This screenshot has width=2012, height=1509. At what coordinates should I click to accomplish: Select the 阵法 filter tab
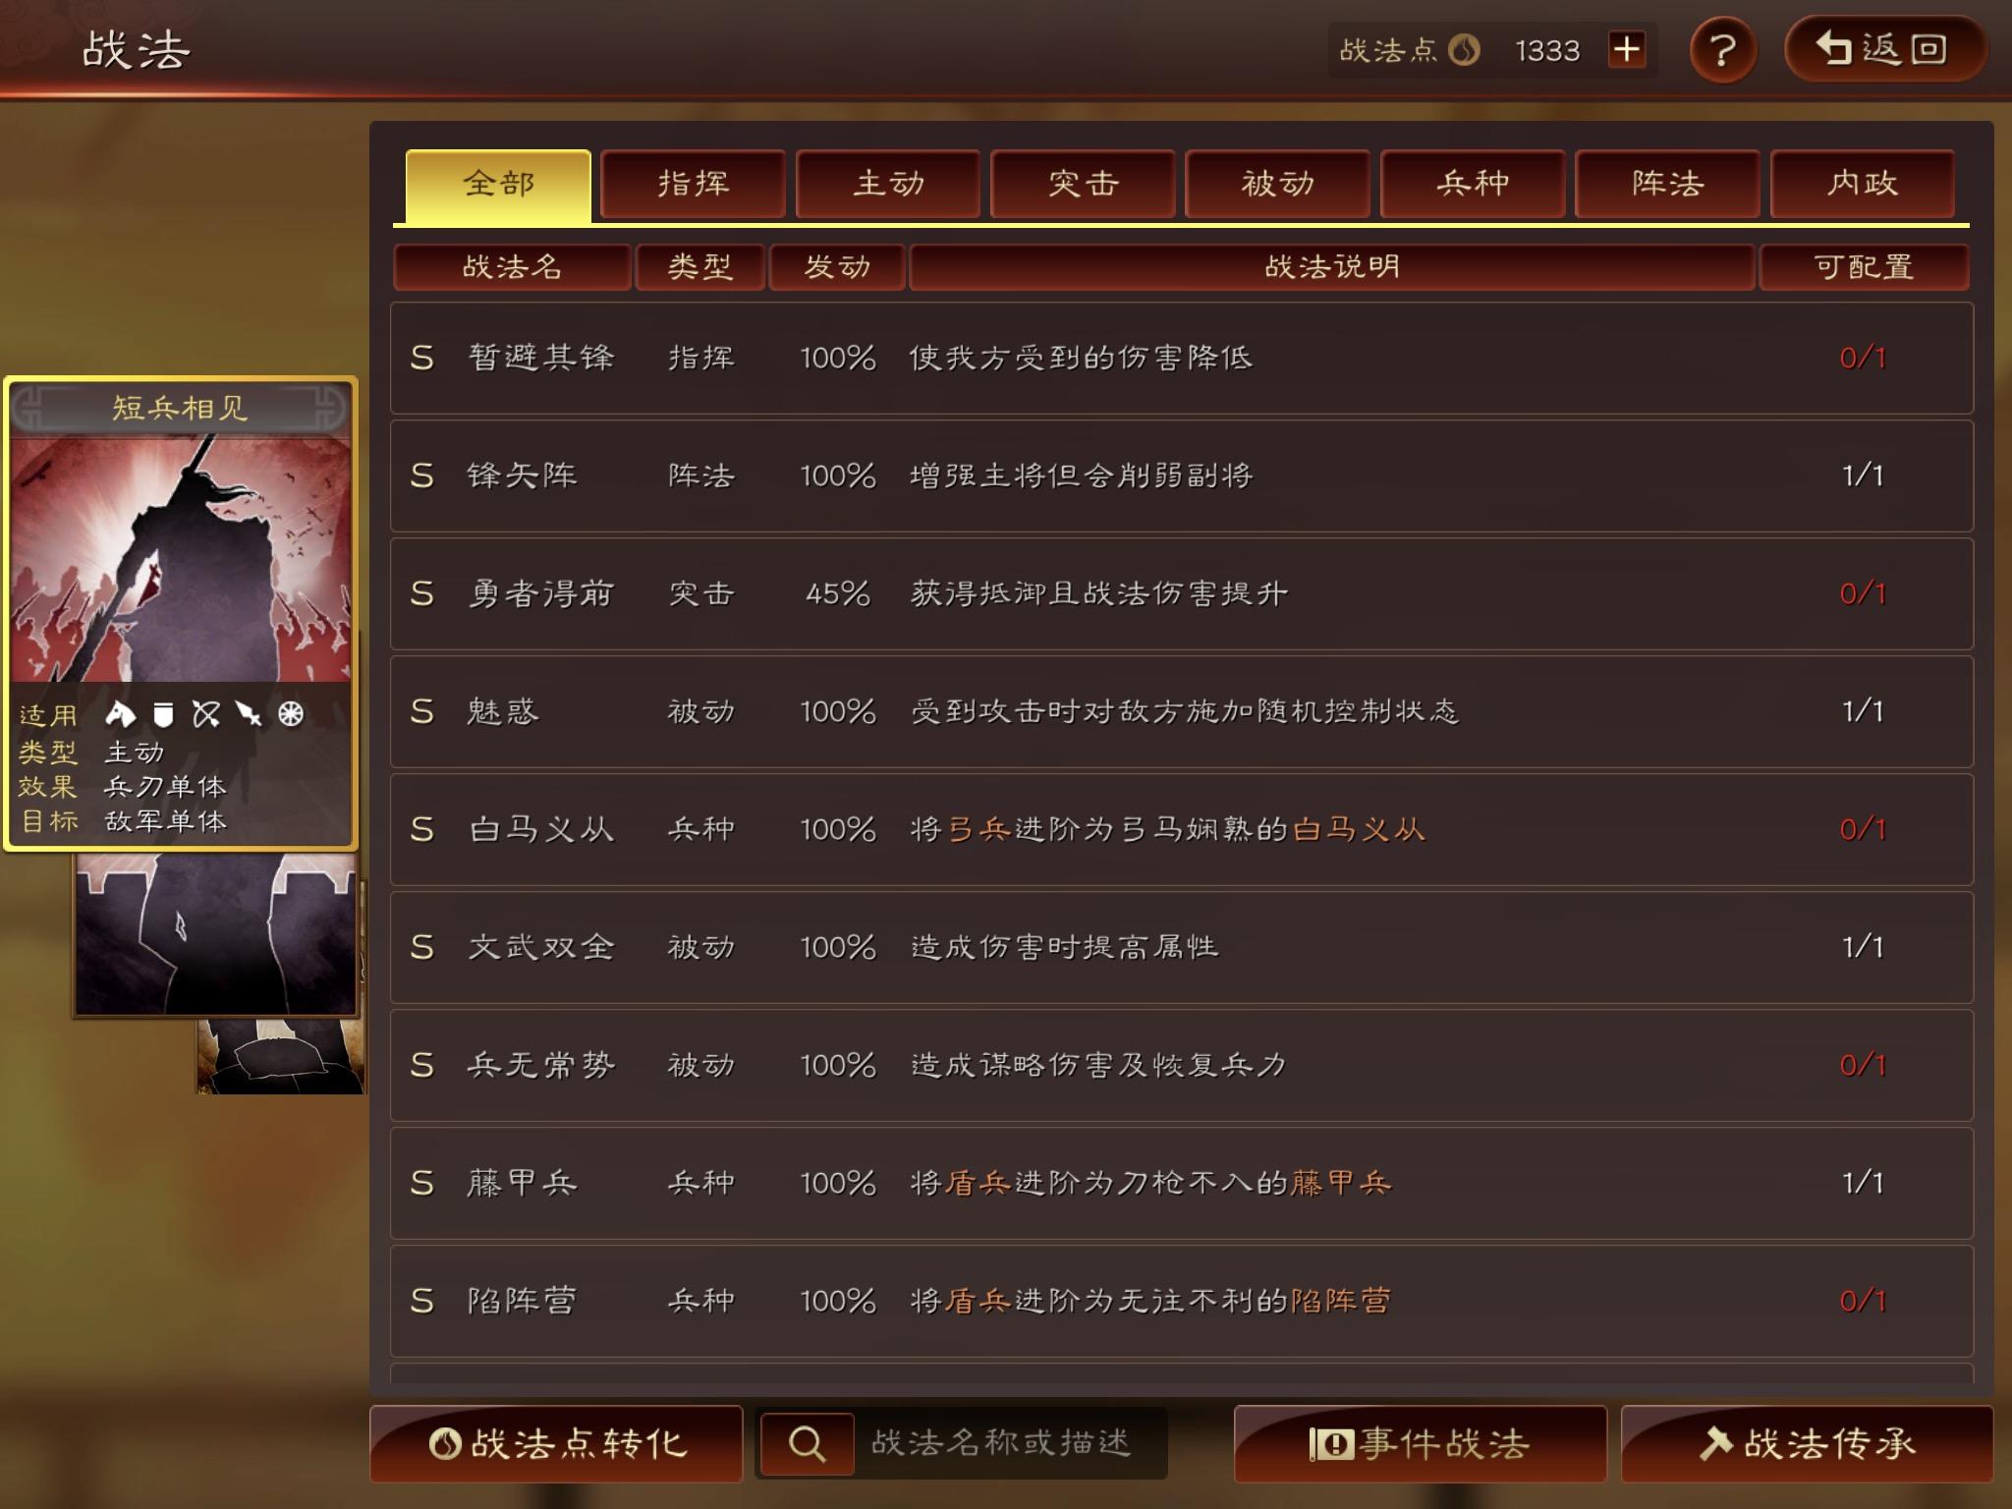coord(1667,184)
